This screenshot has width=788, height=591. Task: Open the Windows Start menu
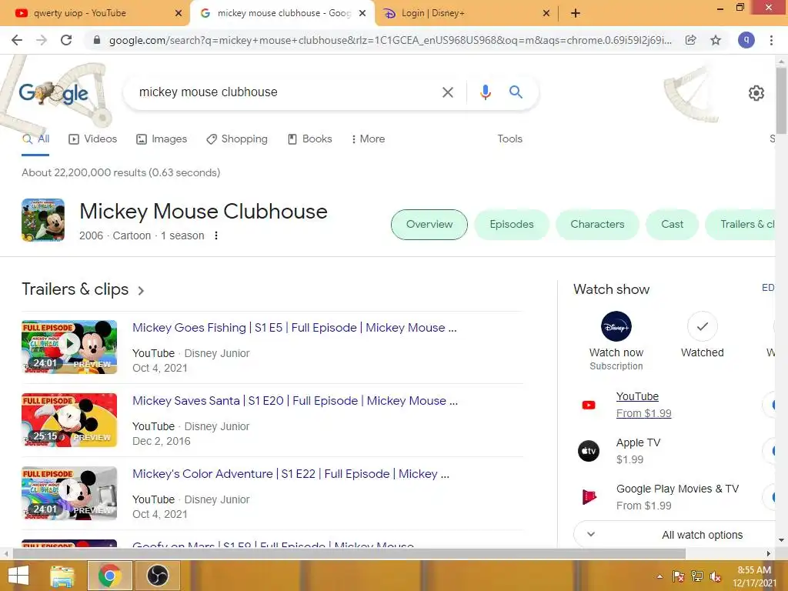(x=18, y=576)
